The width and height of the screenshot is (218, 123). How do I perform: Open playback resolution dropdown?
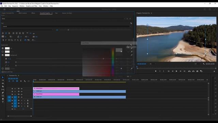[x=198, y=64]
